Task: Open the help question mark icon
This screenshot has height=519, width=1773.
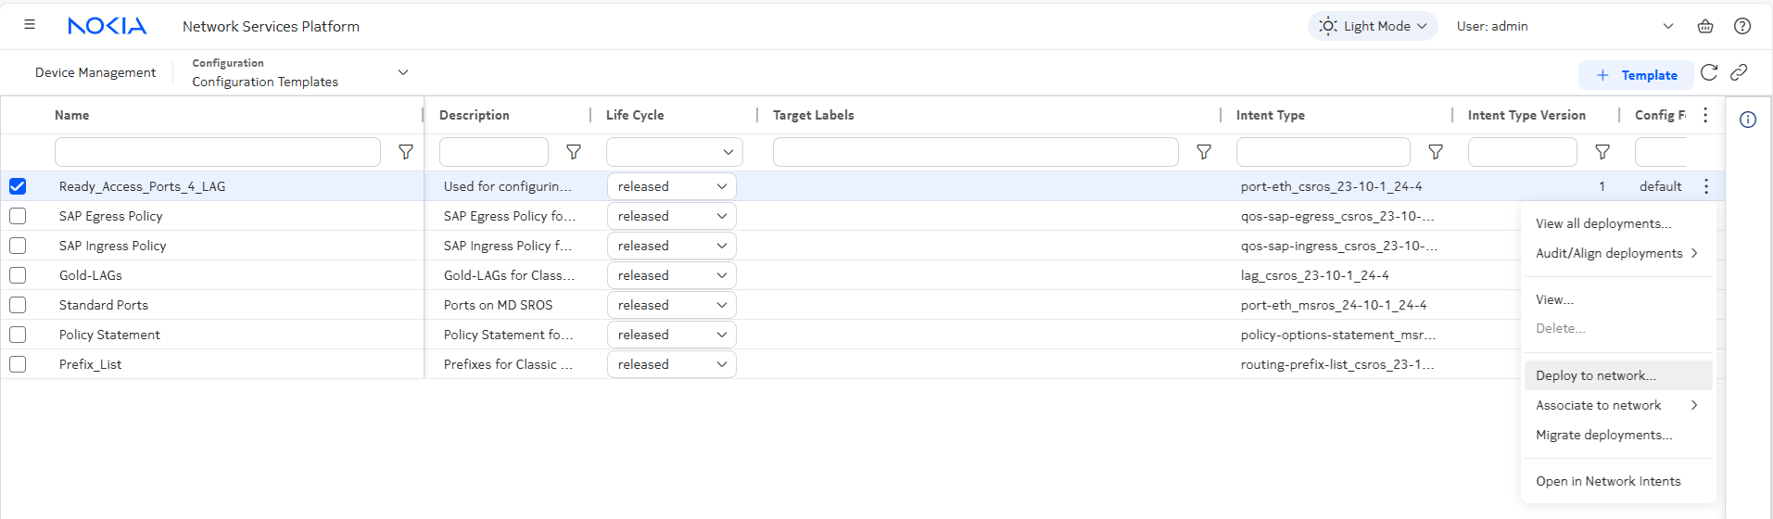Action: click(1742, 26)
